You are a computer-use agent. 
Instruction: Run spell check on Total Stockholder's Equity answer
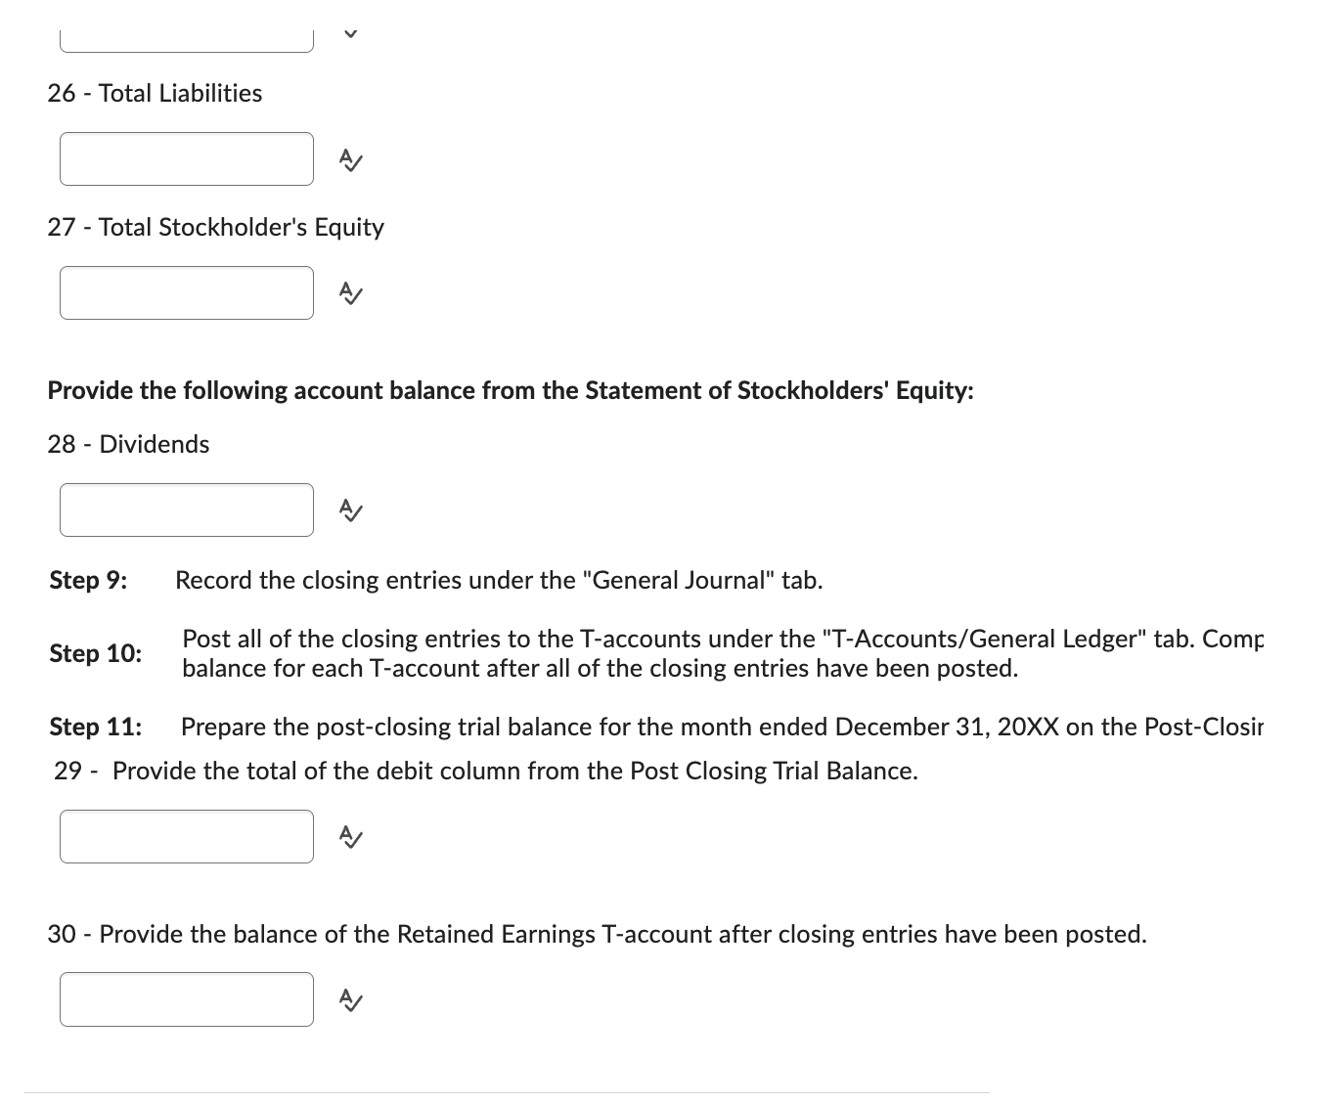click(x=349, y=292)
